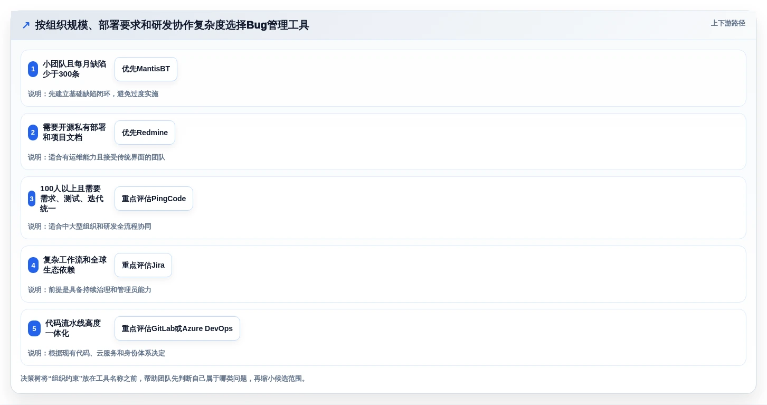Click step number badge 1
Image resolution: width=767 pixels, height=405 pixels.
(33, 69)
